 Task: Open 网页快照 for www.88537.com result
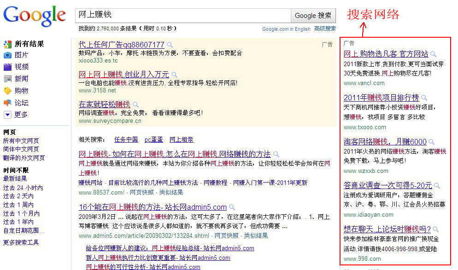(x=141, y=192)
